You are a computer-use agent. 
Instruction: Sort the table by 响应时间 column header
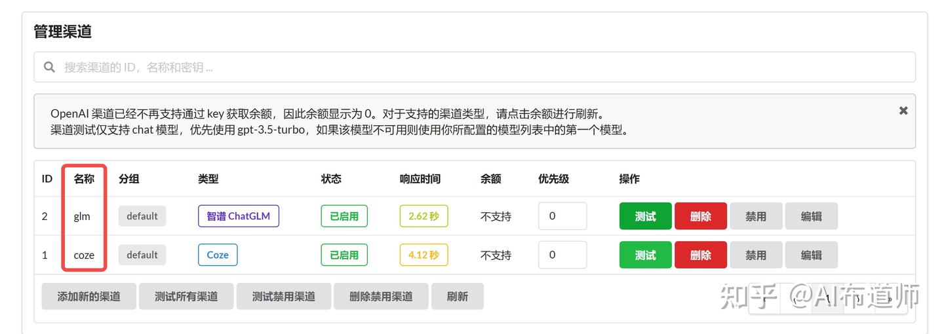(420, 179)
